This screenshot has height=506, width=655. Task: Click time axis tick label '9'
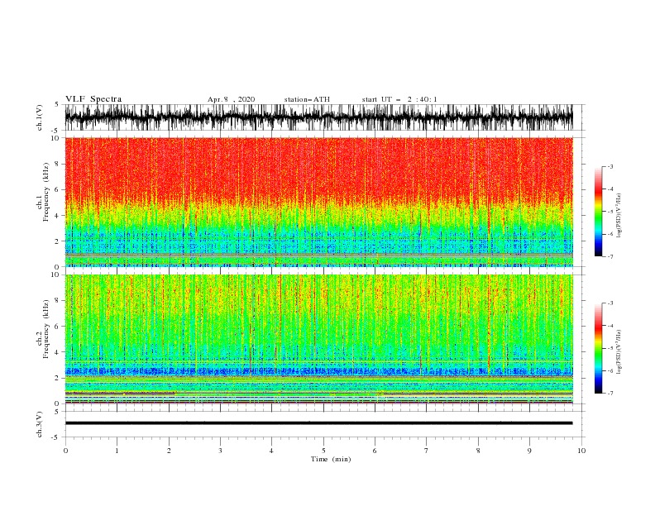tap(529, 451)
